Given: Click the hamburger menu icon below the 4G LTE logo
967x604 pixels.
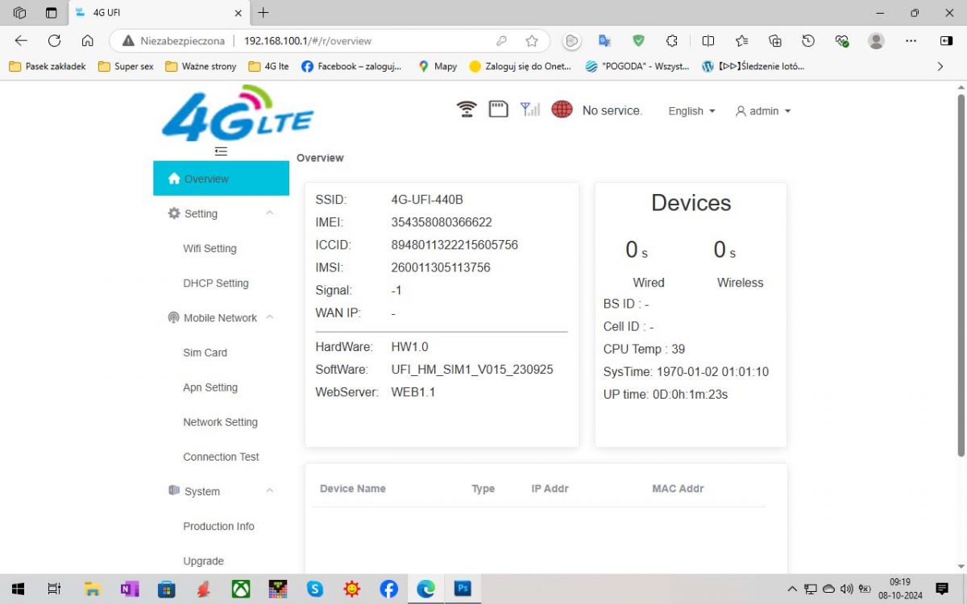Looking at the screenshot, I should (x=220, y=151).
